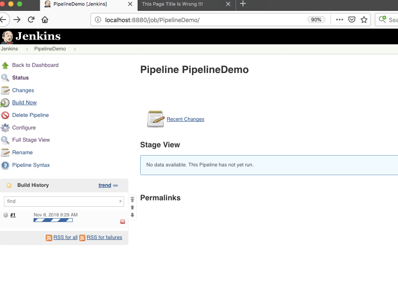Click the grey status ball of build #1

6,215
